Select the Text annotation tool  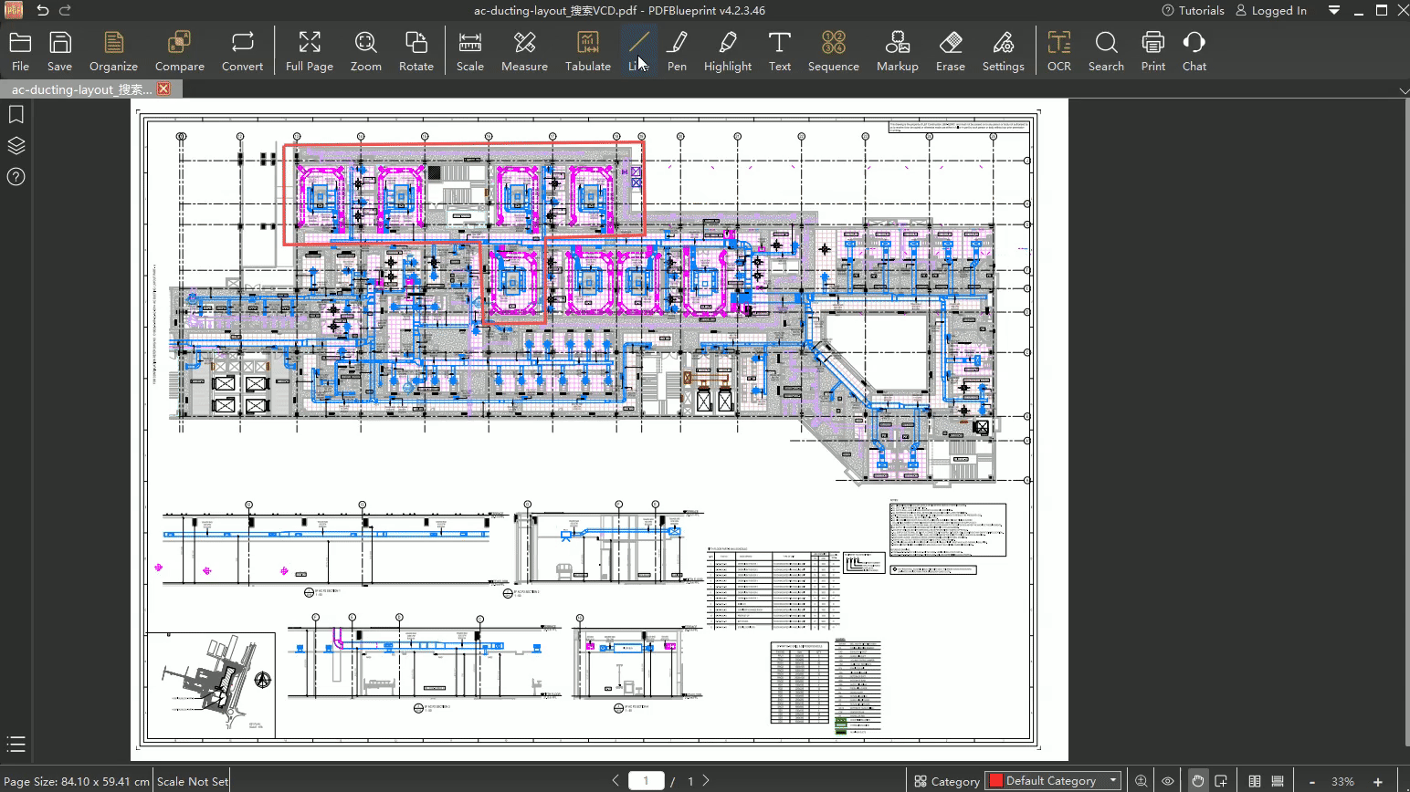(x=779, y=51)
